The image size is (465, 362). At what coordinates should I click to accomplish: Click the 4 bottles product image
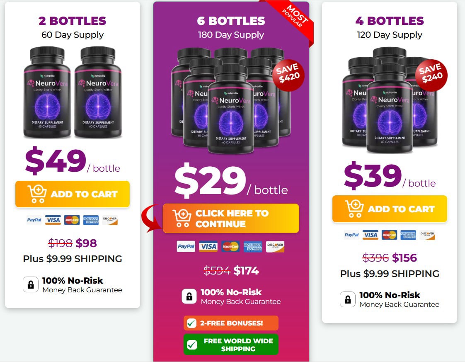(x=390, y=100)
